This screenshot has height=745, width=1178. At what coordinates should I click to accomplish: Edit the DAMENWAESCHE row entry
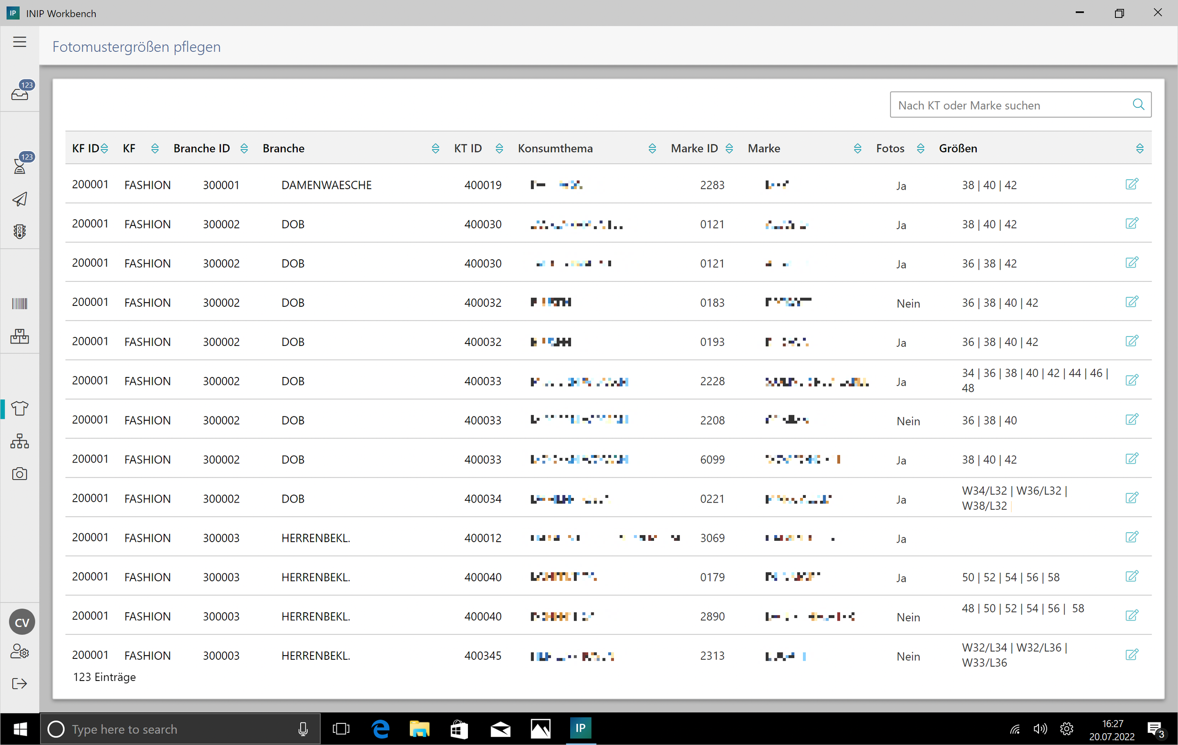1131,184
